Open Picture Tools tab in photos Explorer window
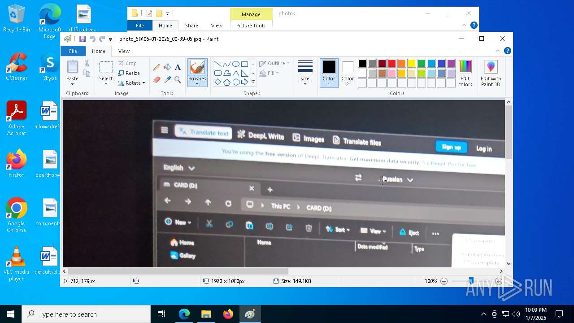574x323 pixels. (x=251, y=26)
